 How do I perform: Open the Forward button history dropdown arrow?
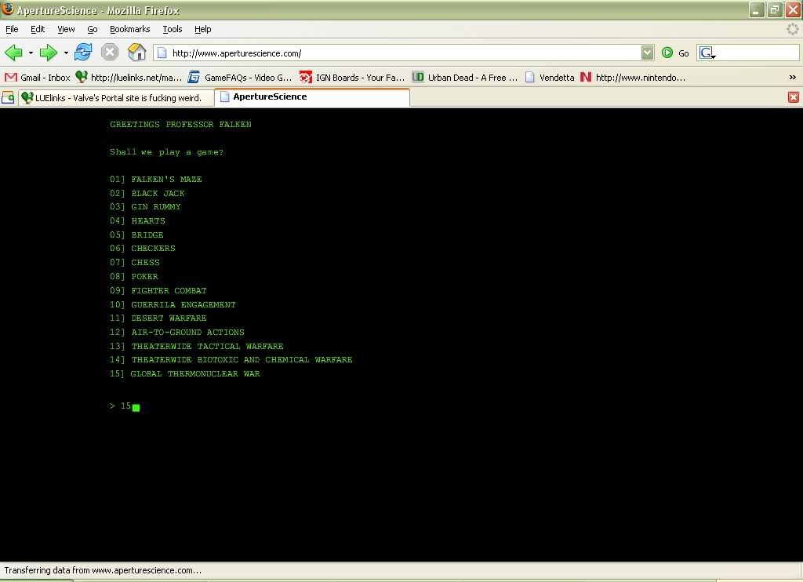coord(66,53)
